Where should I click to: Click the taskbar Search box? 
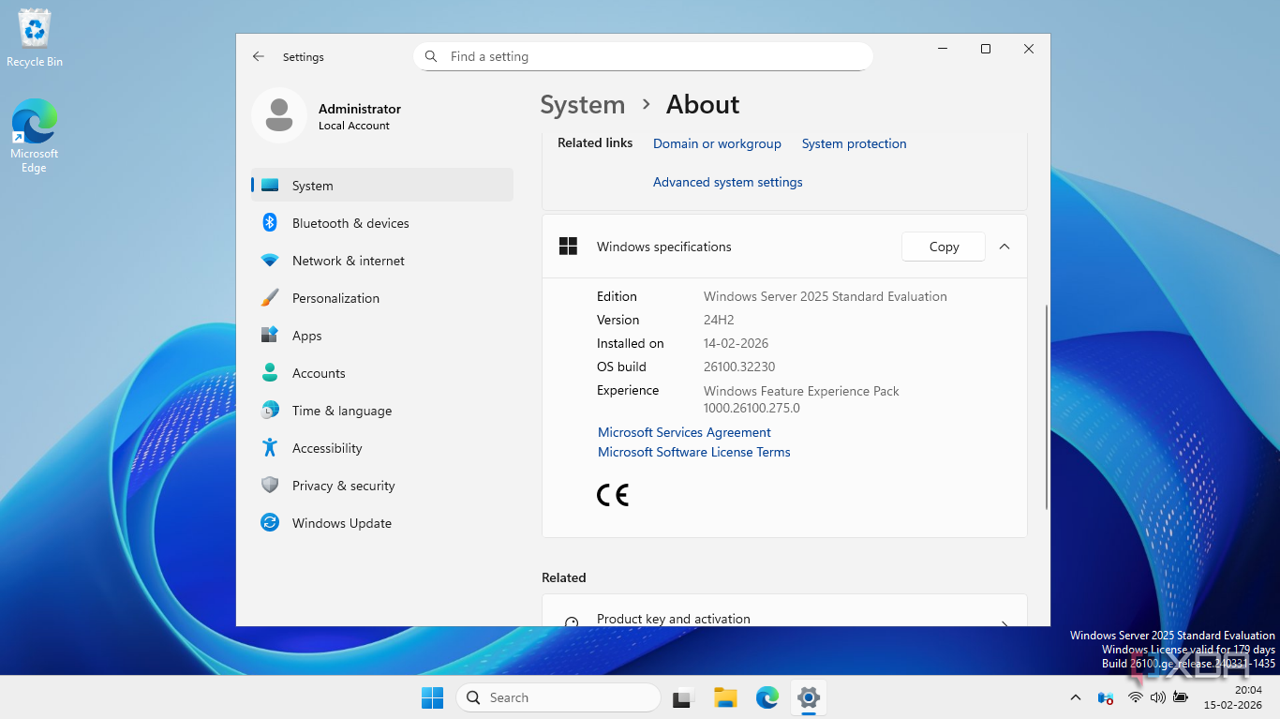(x=558, y=697)
